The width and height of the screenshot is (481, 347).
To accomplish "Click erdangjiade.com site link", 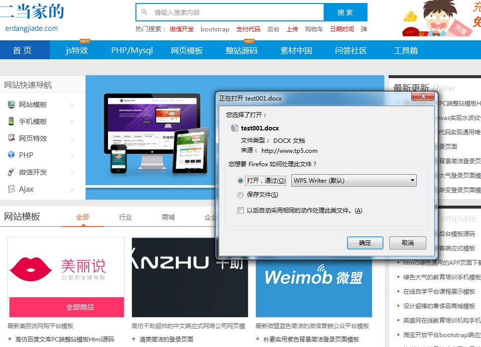I will [x=31, y=28].
